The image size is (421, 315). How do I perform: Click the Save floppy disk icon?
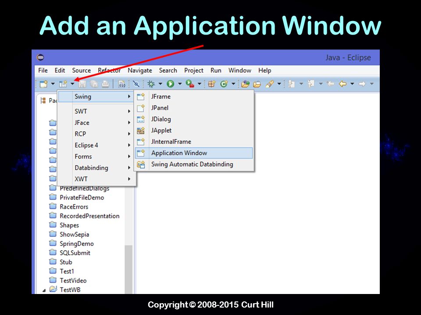(x=82, y=84)
